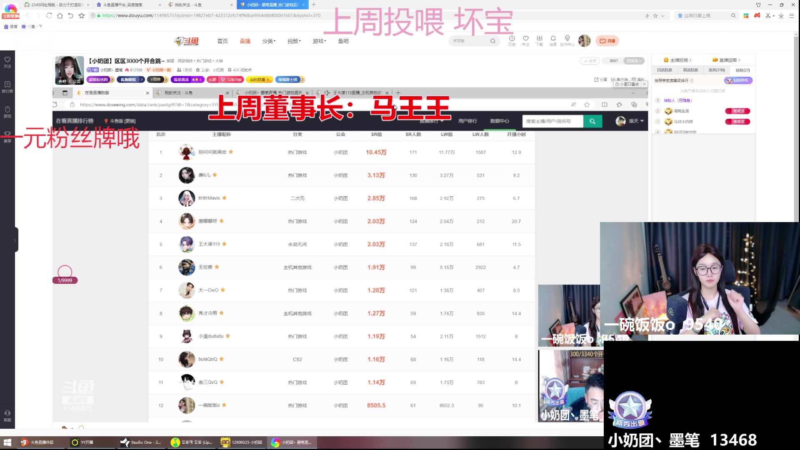800x450 pixels.
Task: Toggle star next to 王大谋119
Action: (224, 244)
